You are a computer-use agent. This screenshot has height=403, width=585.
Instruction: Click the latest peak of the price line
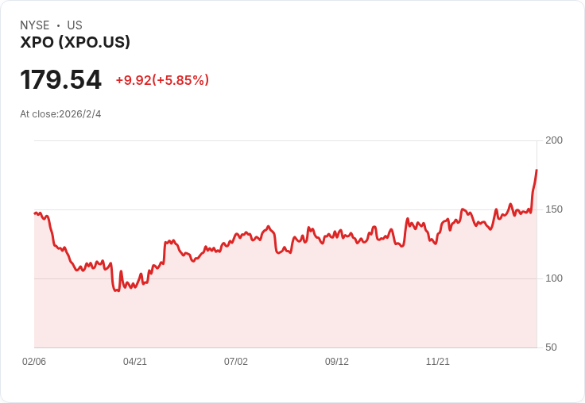pos(537,171)
